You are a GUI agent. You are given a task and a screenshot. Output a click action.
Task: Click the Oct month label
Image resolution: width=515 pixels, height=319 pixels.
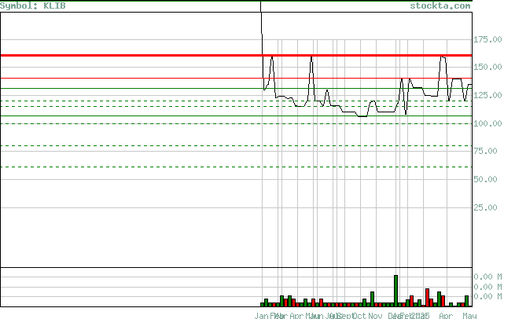[359, 316]
